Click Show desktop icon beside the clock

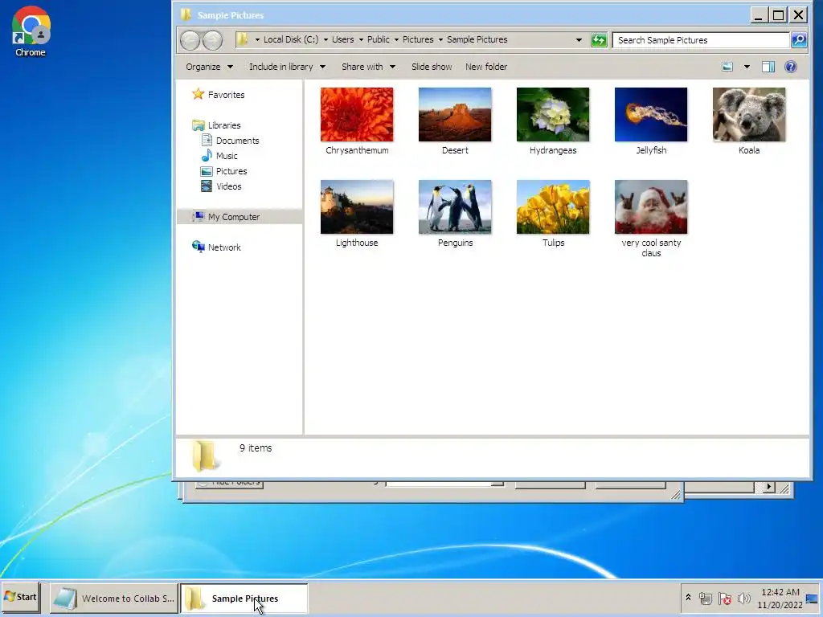(812, 599)
